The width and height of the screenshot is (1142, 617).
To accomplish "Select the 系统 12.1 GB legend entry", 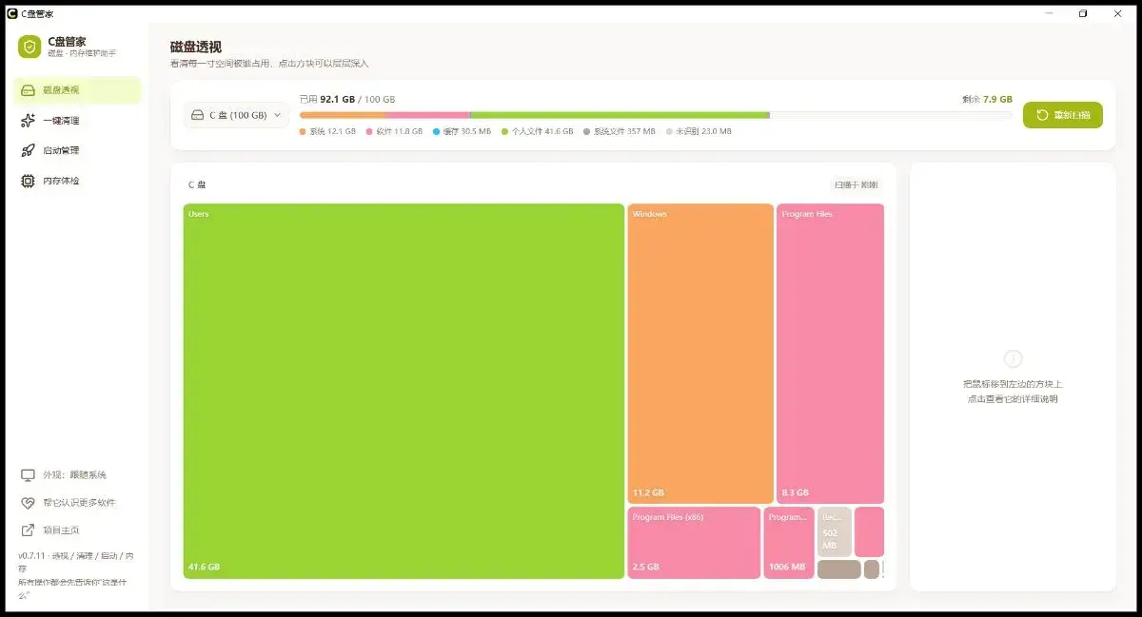I will pyautogui.click(x=327, y=131).
